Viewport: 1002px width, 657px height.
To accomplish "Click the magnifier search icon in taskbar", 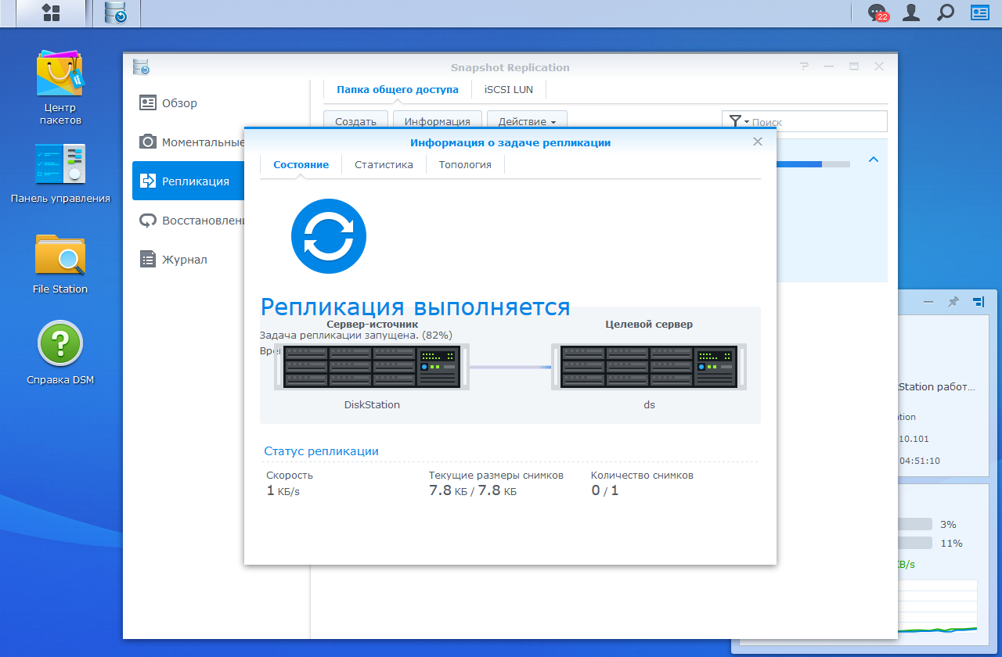I will coord(946,13).
